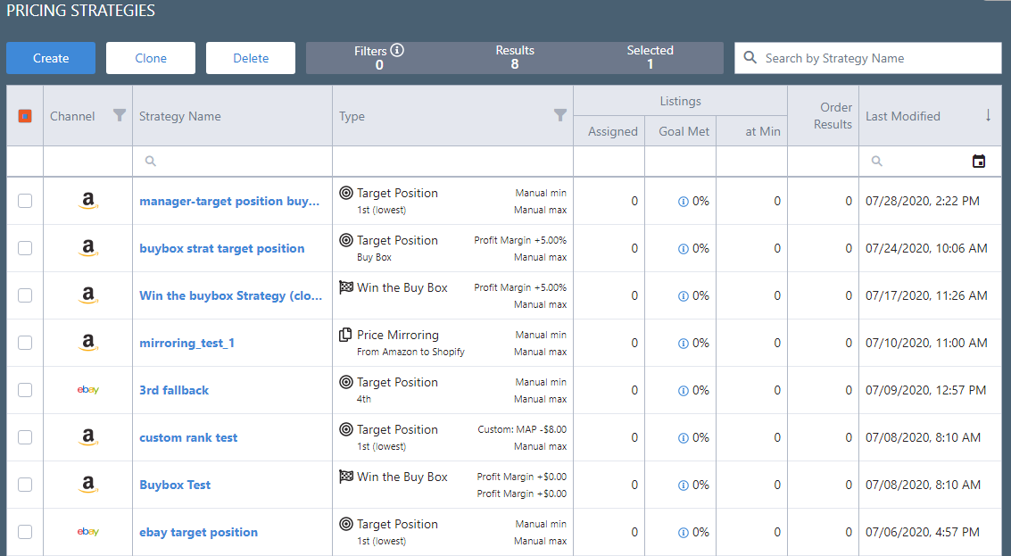1011x556 pixels.
Task: Open the Type column filter funnel
Action: (560, 115)
